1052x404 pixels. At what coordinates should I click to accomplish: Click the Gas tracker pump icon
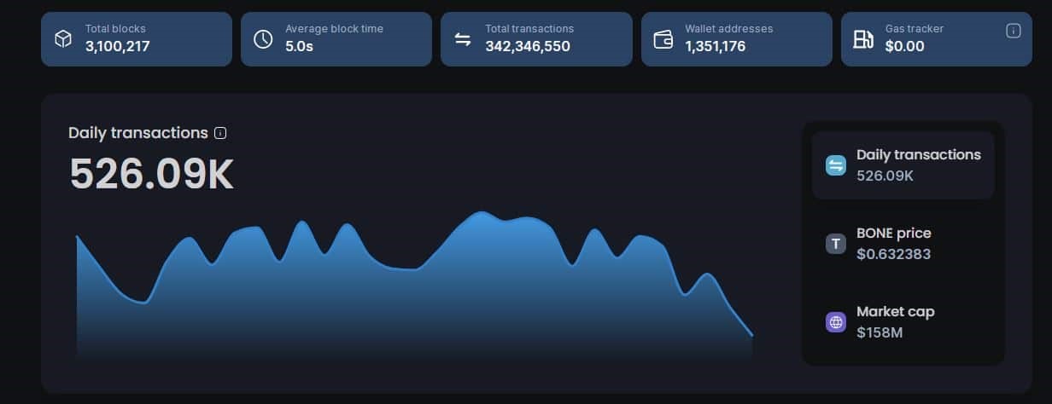[863, 38]
